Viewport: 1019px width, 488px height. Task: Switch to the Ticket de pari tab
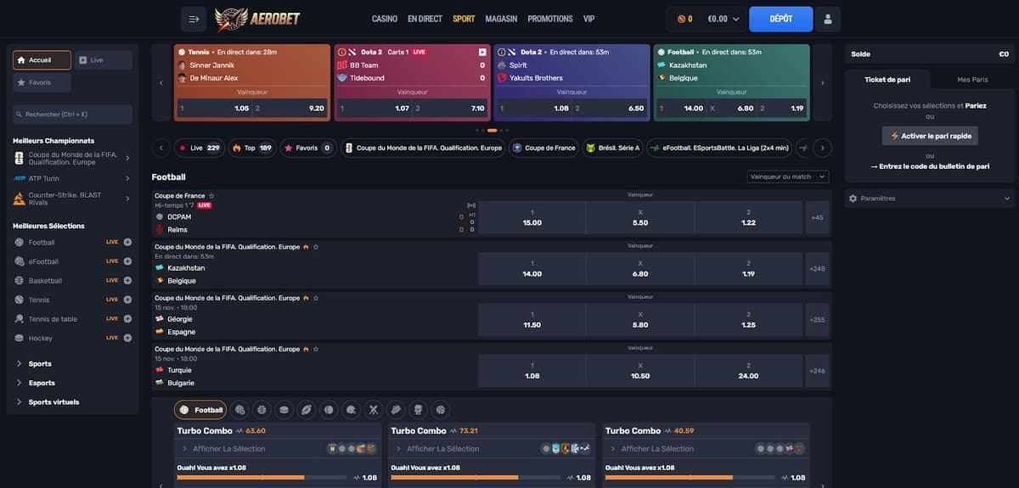(x=887, y=79)
